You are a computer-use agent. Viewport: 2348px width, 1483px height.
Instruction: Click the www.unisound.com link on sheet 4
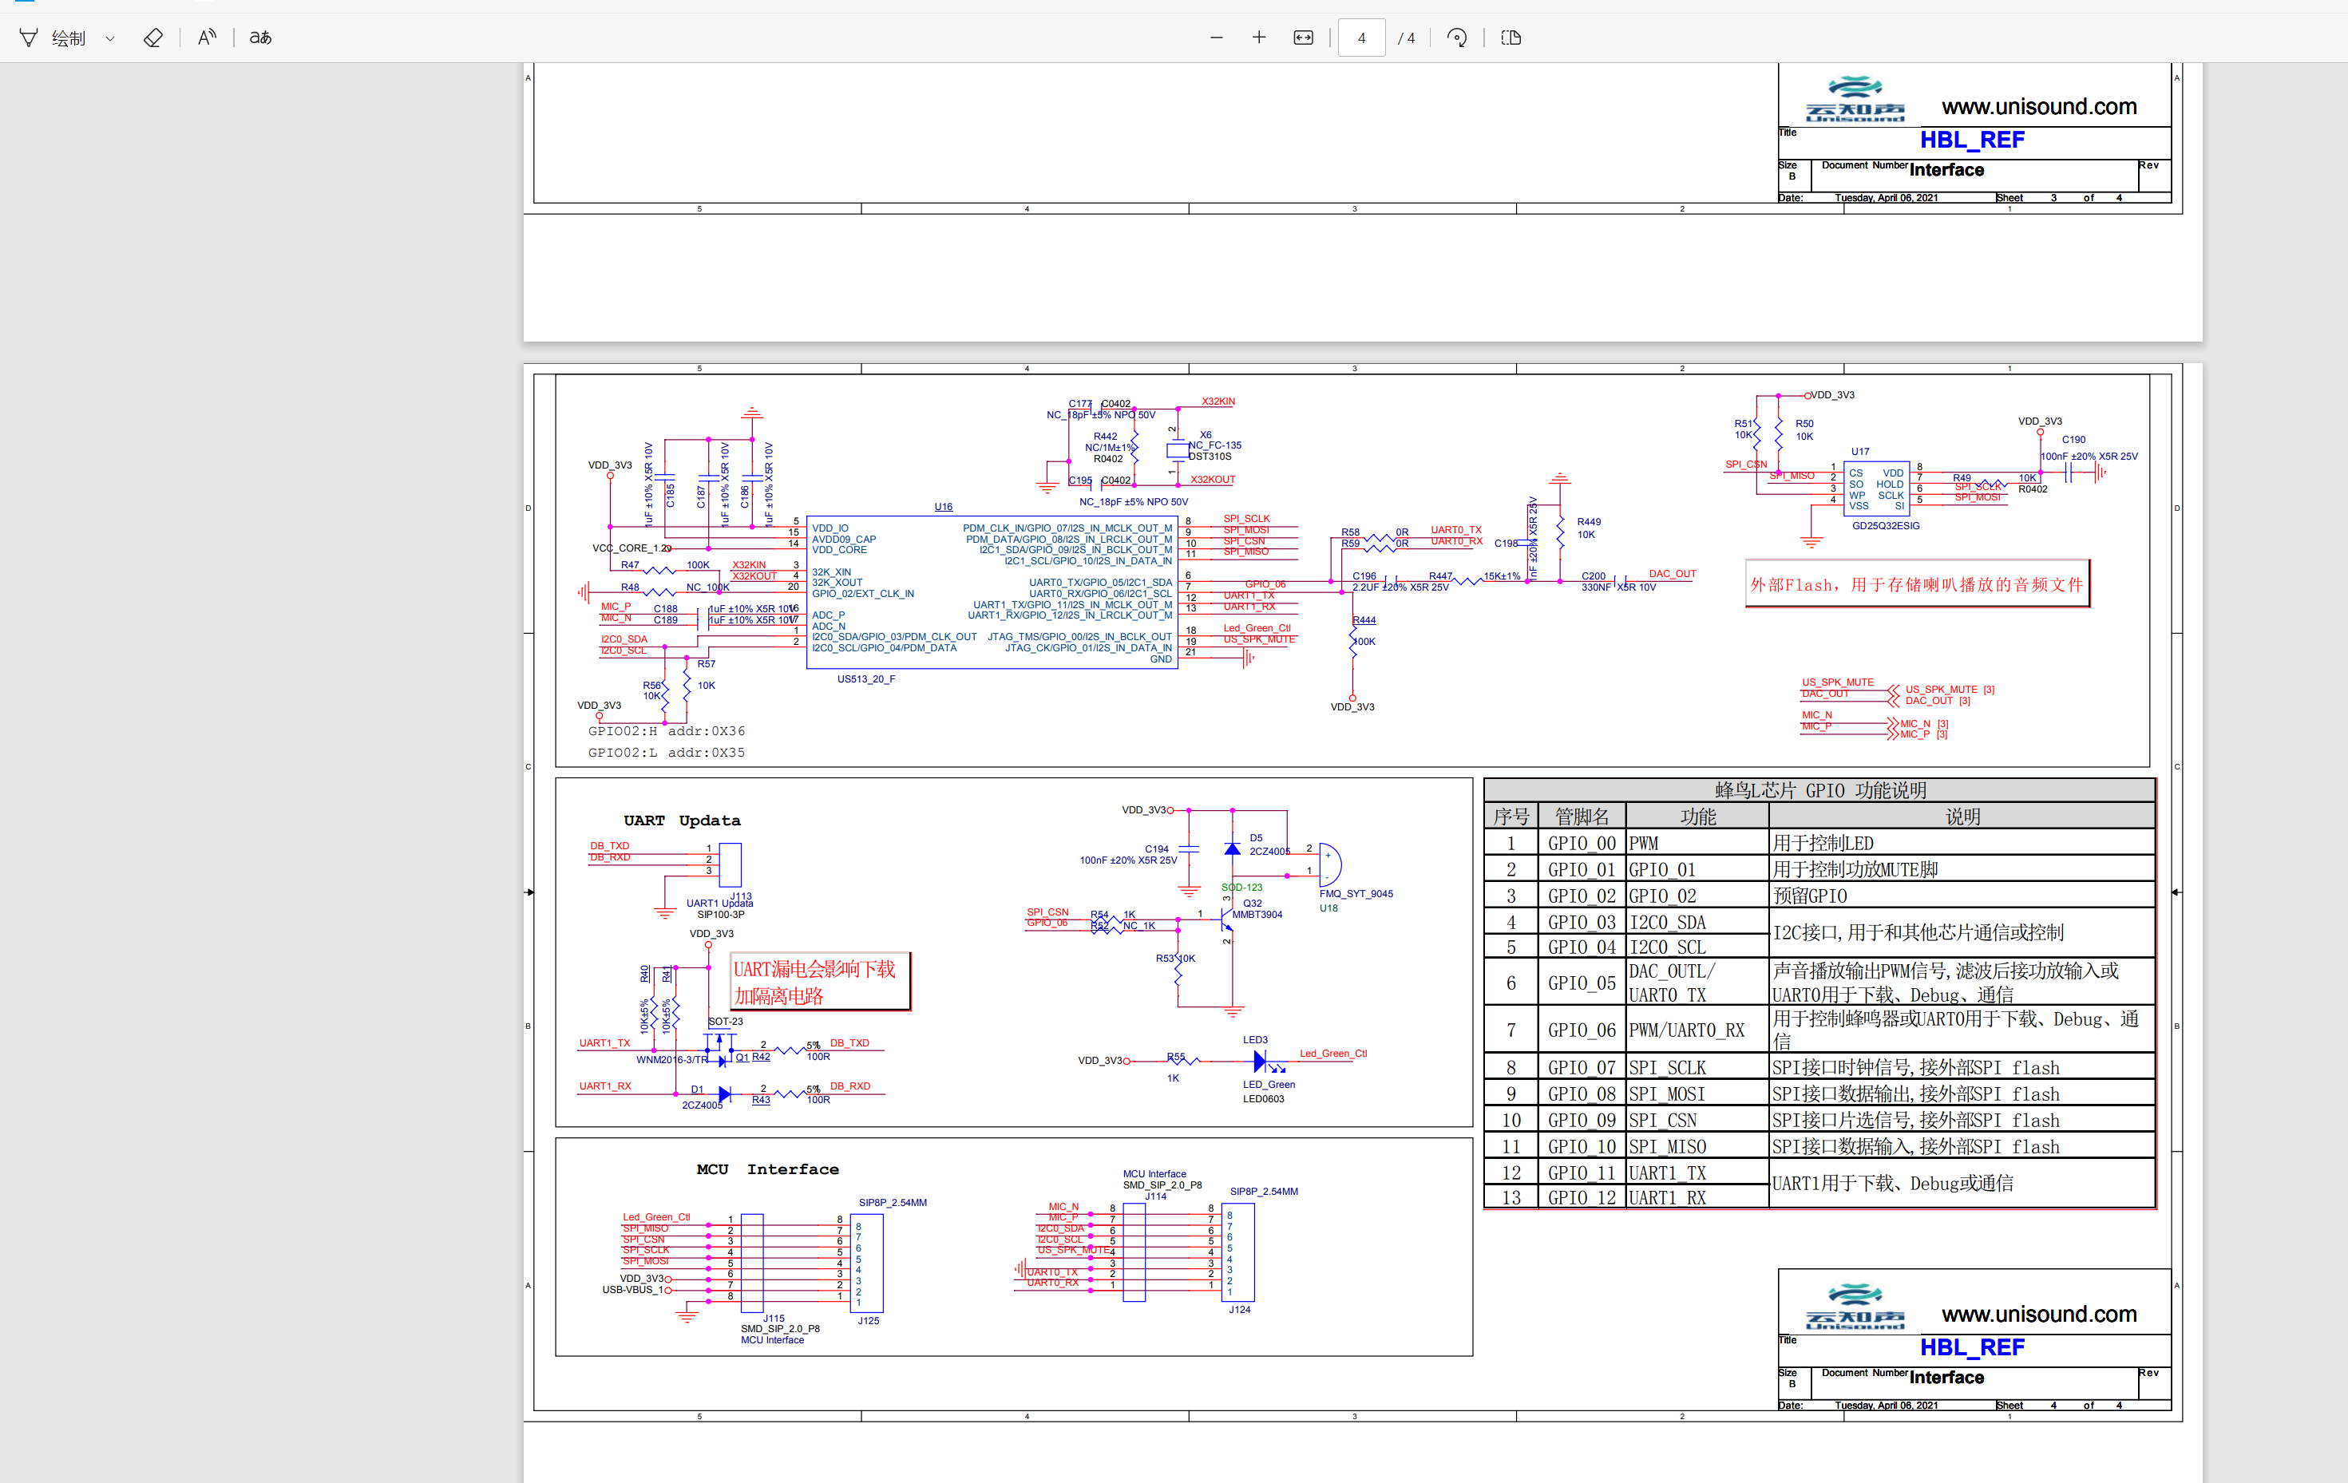[2038, 1315]
